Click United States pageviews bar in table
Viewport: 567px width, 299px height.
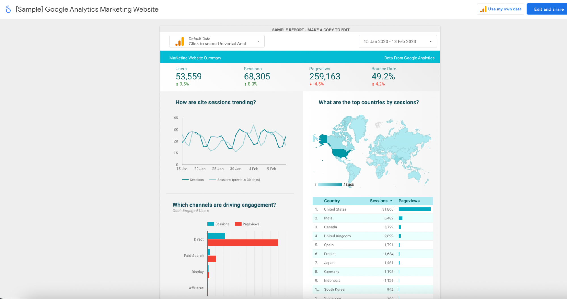point(414,209)
